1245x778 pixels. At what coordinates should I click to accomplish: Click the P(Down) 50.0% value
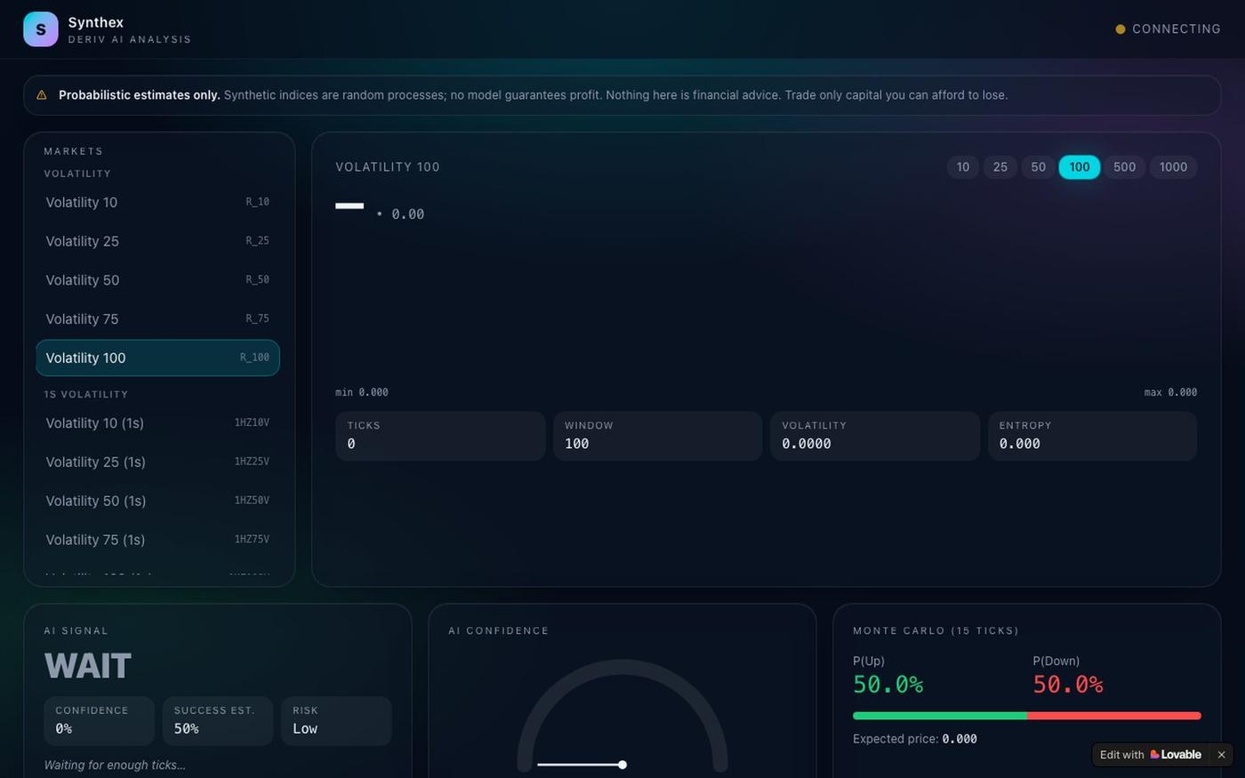(x=1068, y=685)
